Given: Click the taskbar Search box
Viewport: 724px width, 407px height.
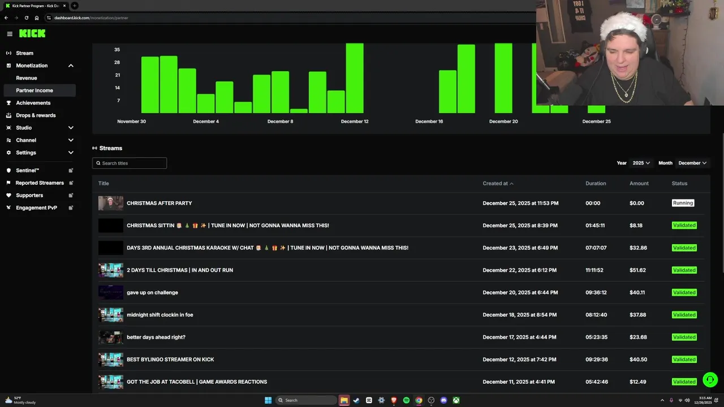Looking at the screenshot, I should (x=306, y=400).
